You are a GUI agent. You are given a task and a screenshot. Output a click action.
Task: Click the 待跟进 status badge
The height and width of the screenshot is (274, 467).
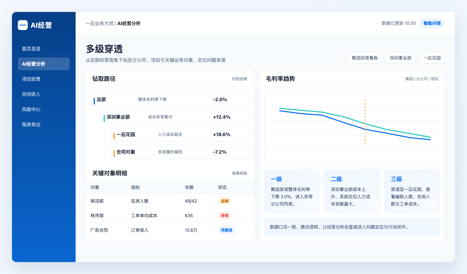226,230
